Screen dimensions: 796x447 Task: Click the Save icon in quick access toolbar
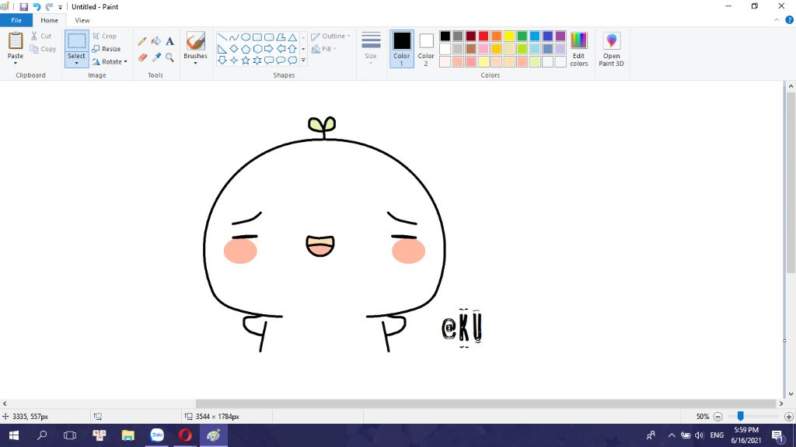[x=23, y=6]
